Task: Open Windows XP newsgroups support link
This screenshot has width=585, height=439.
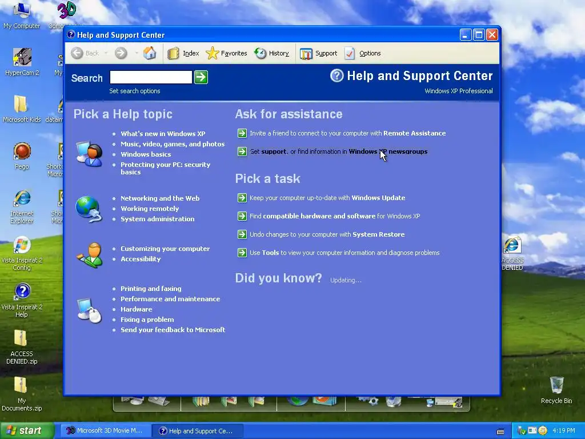Action: pos(338,151)
